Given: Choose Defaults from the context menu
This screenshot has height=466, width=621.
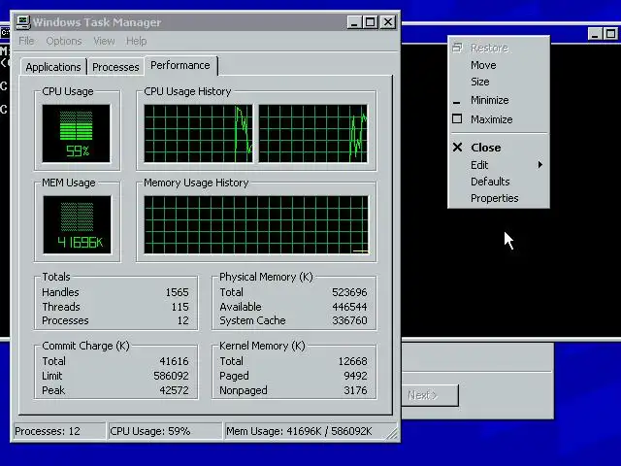Looking at the screenshot, I should tap(499, 182).
